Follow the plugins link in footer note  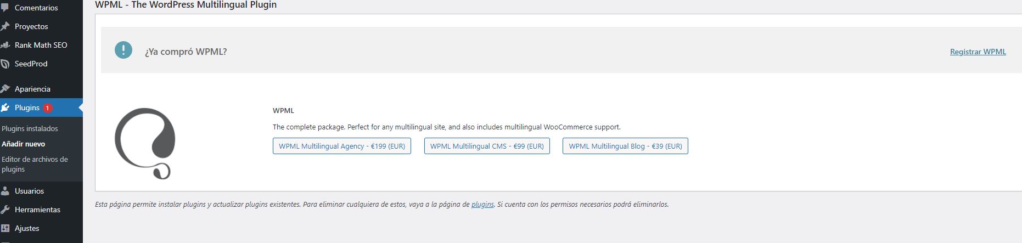482,204
